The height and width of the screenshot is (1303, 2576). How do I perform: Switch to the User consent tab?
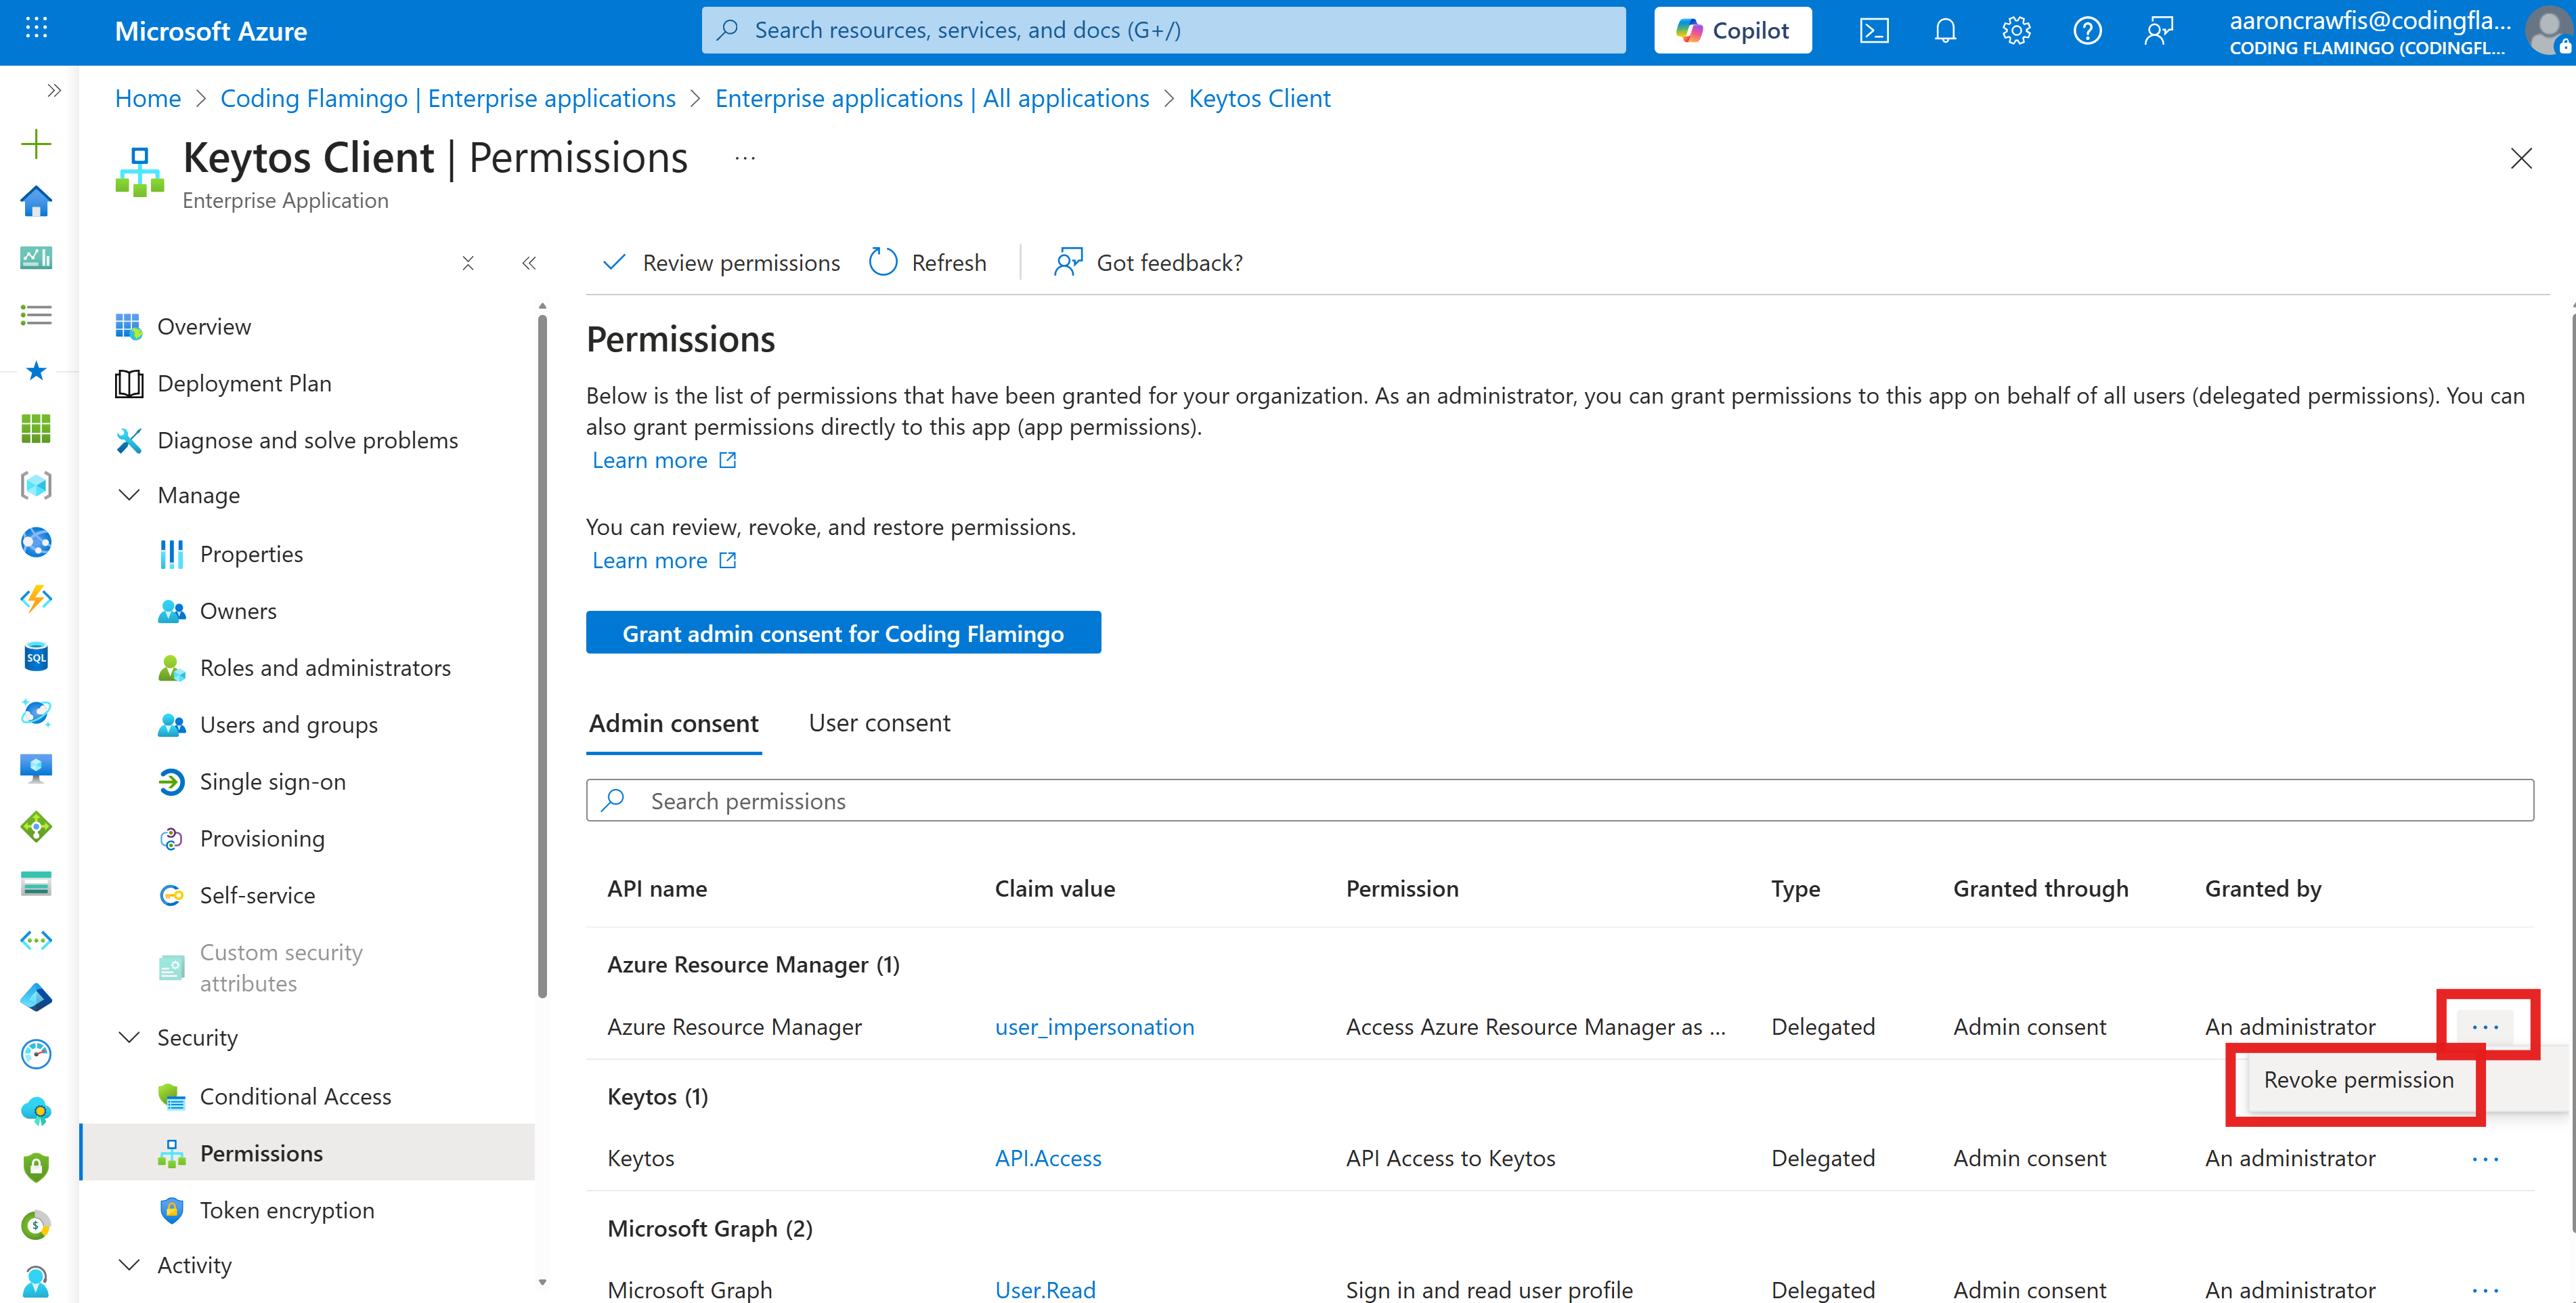pyautogui.click(x=879, y=722)
